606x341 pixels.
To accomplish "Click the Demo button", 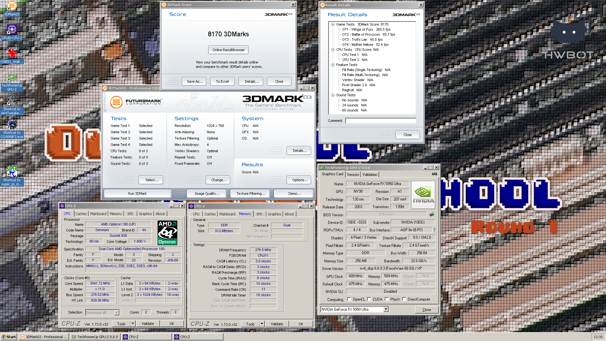I will coord(294,194).
